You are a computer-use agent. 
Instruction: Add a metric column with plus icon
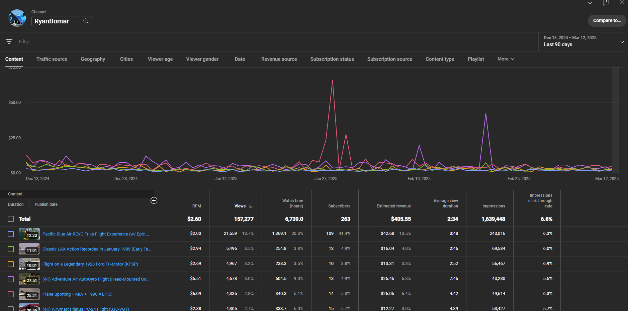click(154, 200)
